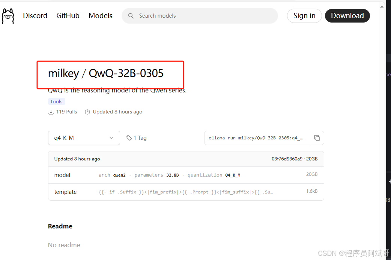Open the template file row
391x260 pixels.
pos(186,192)
